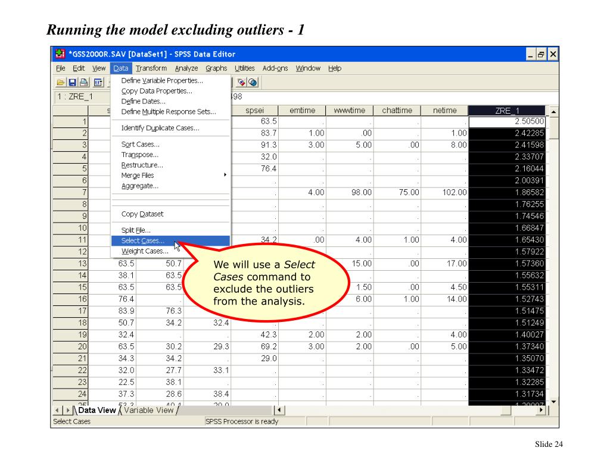Screen dimensions: 610x457
Task: Click cell value 75.00 in chattime column
Action: click(x=397, y=192)
